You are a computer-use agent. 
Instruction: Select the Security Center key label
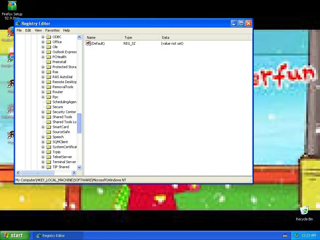point(64,112)
